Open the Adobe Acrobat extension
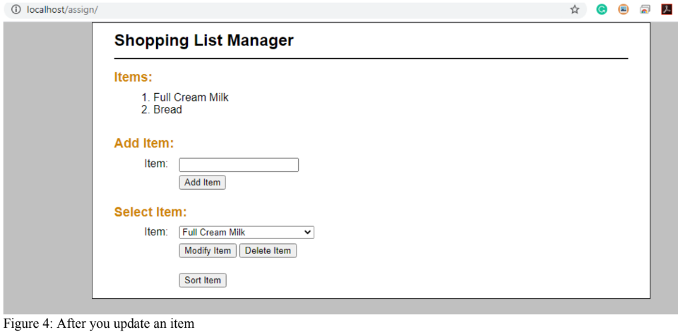 pyautogui.click(x=666, y=10)
